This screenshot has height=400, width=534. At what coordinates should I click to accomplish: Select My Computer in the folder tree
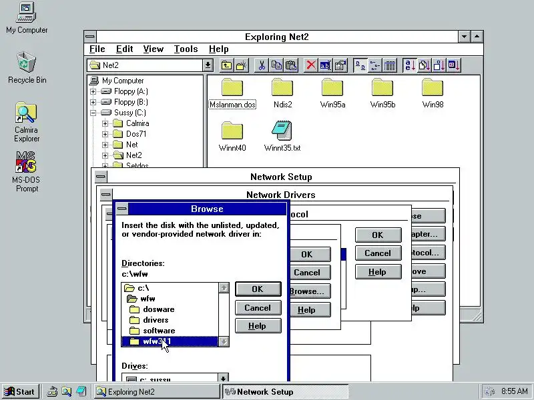(x=116, y=81)
